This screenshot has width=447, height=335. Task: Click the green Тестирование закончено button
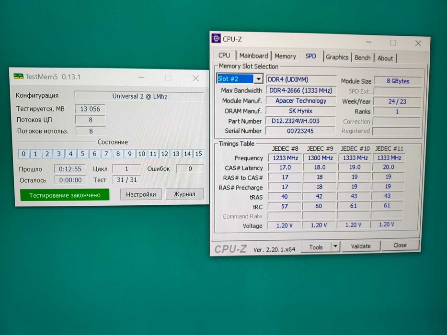65,195
